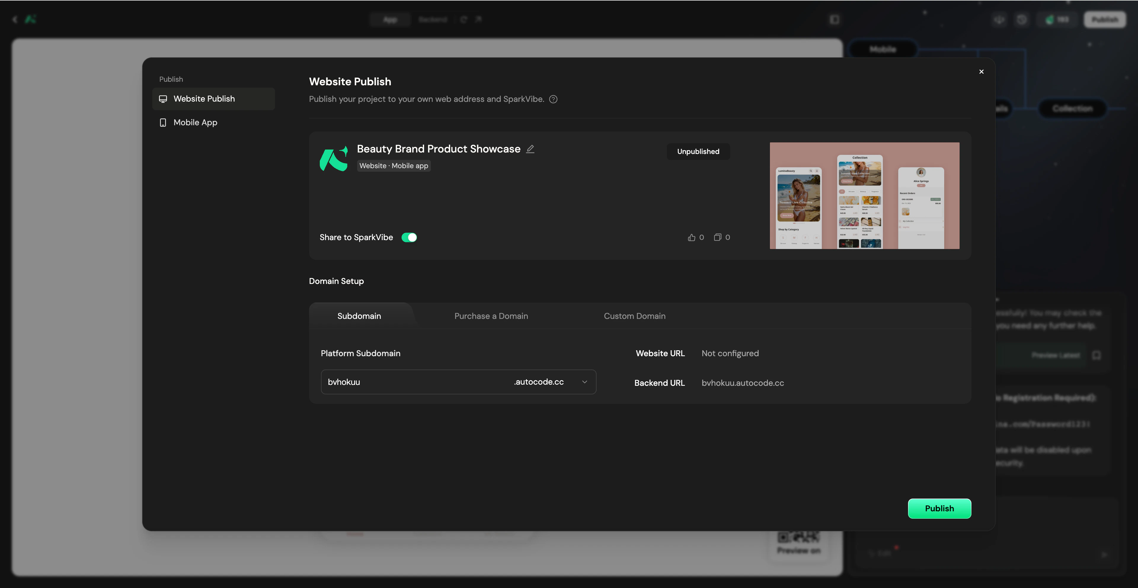Click the copy count icon
Screen dimensions: 1138x588
coord(717,237)
